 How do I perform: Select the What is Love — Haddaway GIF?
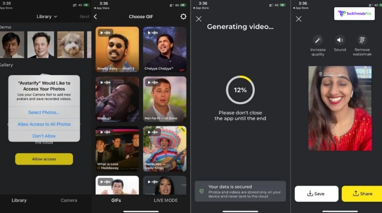click(117, 149)
